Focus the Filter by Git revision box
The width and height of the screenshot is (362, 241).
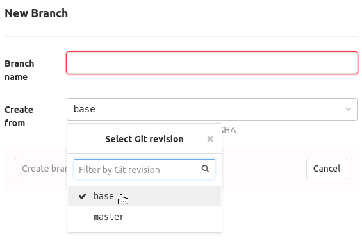[144, 169]
